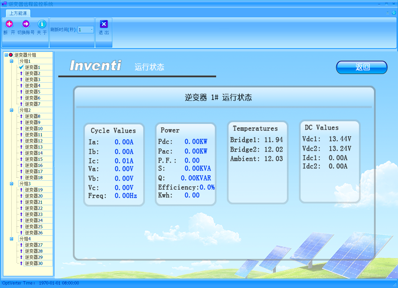Click the pink Disconnect (断开) plus icon
Viewport: 398px width, 288px height.
pos(9,24)
